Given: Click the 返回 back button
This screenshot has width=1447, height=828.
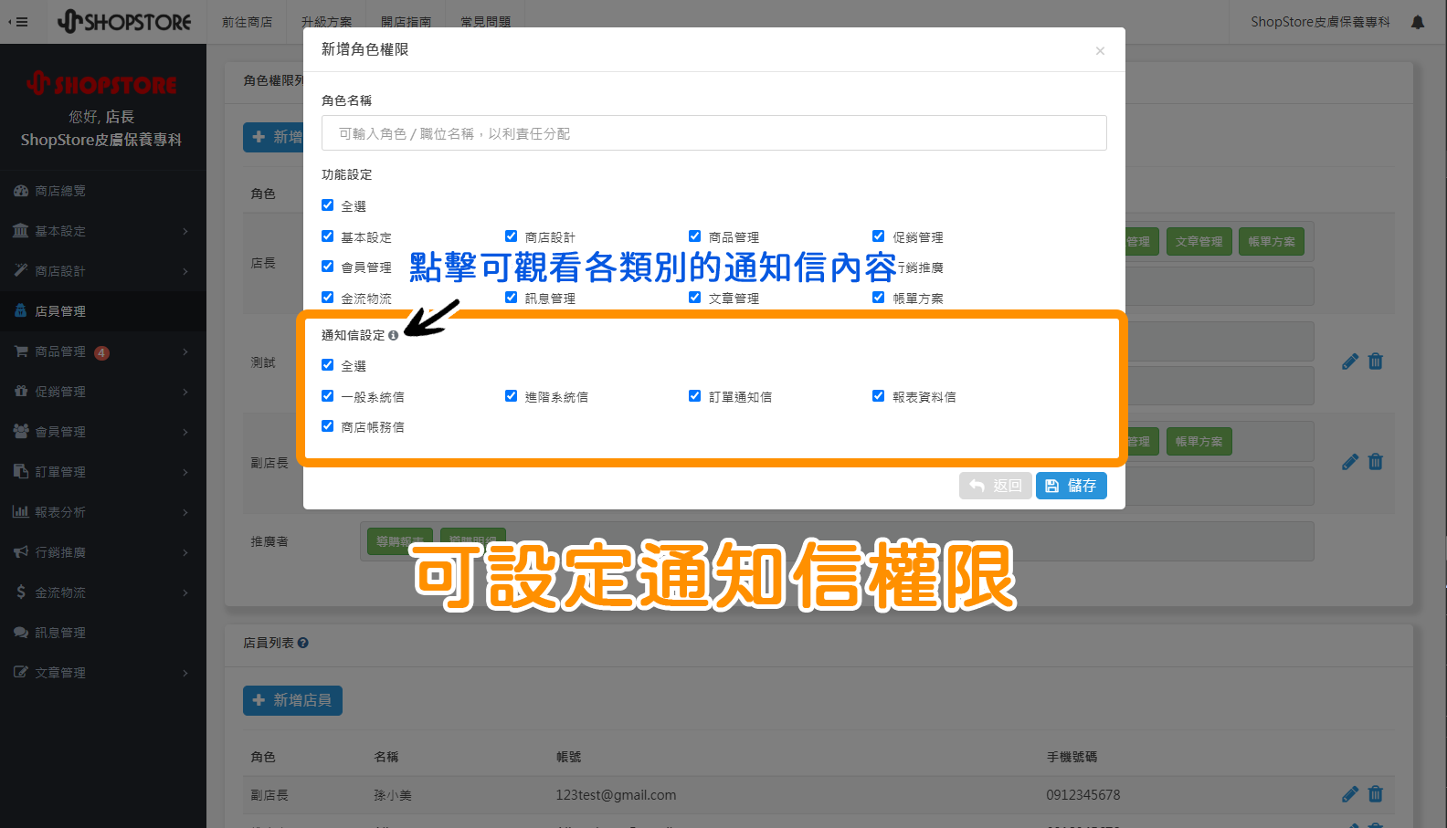Looking at the screenshot, I should pyautogui.click(x=996, y=486).
